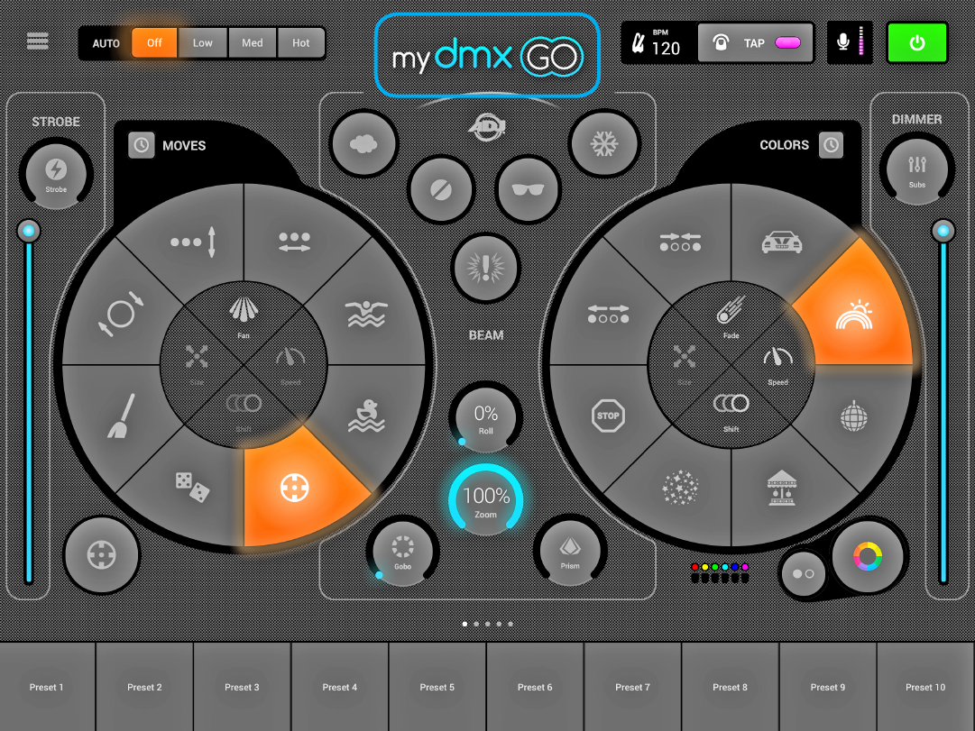Open the Colors clock timer icon
975x731 pixels.
coord(832,145)
